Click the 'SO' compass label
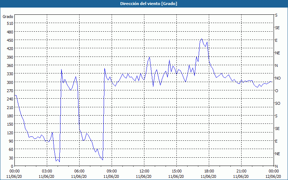Viewport: 288px width, 180px height. [x=278, y=103]
